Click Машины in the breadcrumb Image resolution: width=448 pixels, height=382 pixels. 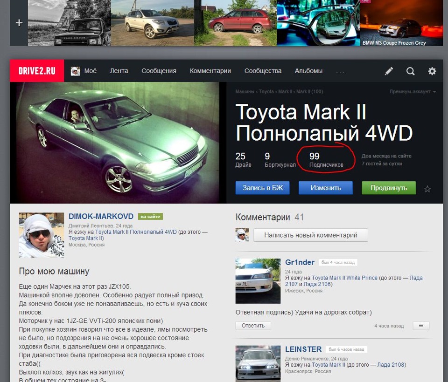(245, 92)
